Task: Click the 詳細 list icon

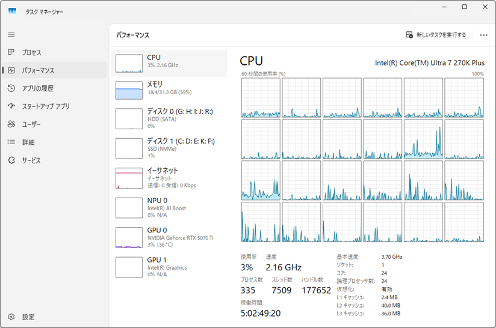Action: [x=11, y=142]
